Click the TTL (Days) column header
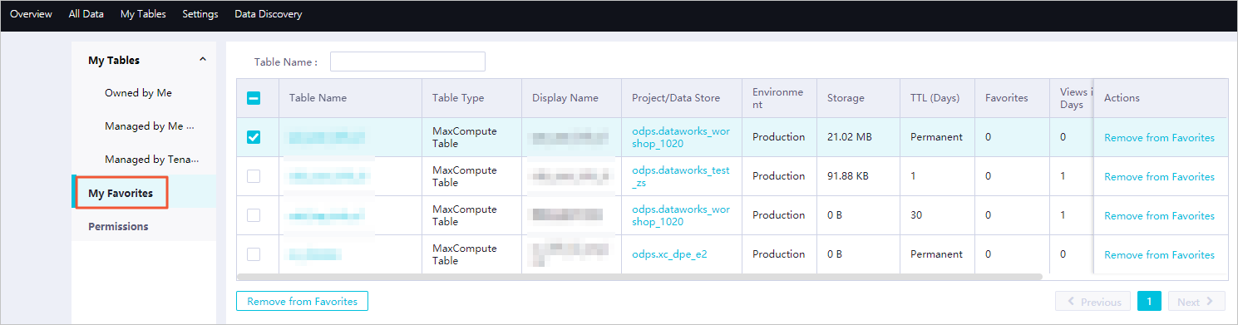This screenshot has width=1238, height=325. (x=935, y=98)
